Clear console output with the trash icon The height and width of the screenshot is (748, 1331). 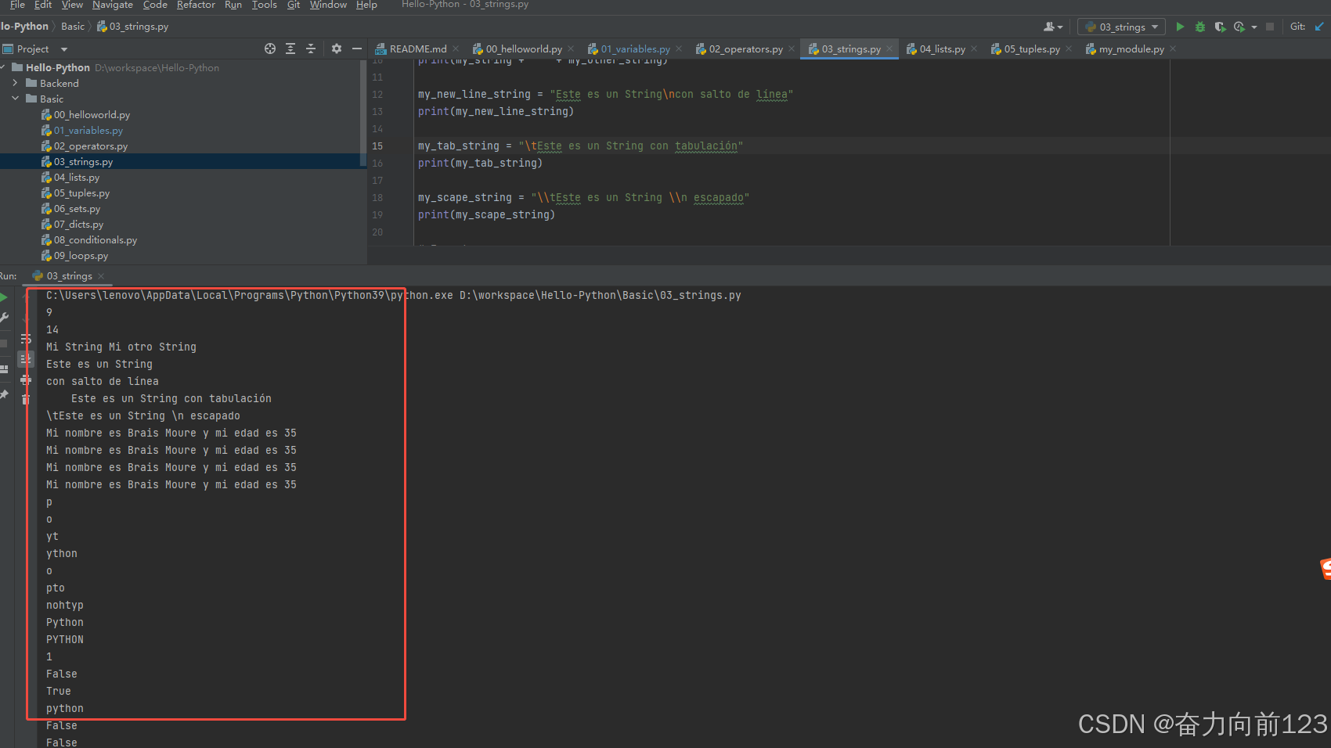26,400
